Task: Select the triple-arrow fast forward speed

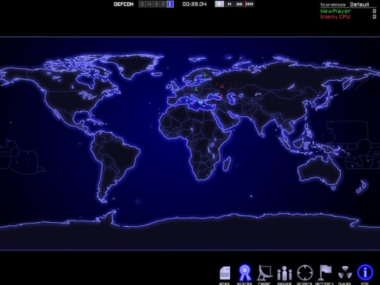Action: pyautogui.click(x=239, y=4)
